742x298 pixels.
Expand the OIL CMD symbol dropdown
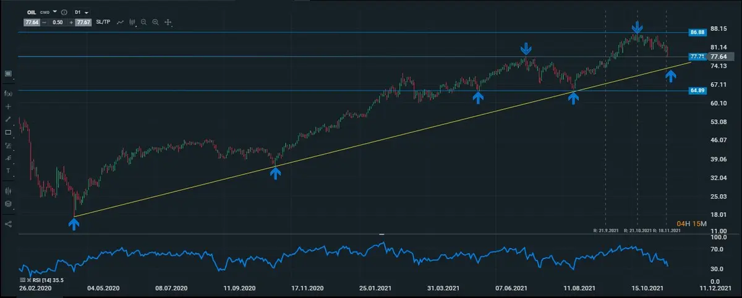[x=54, y=12]
